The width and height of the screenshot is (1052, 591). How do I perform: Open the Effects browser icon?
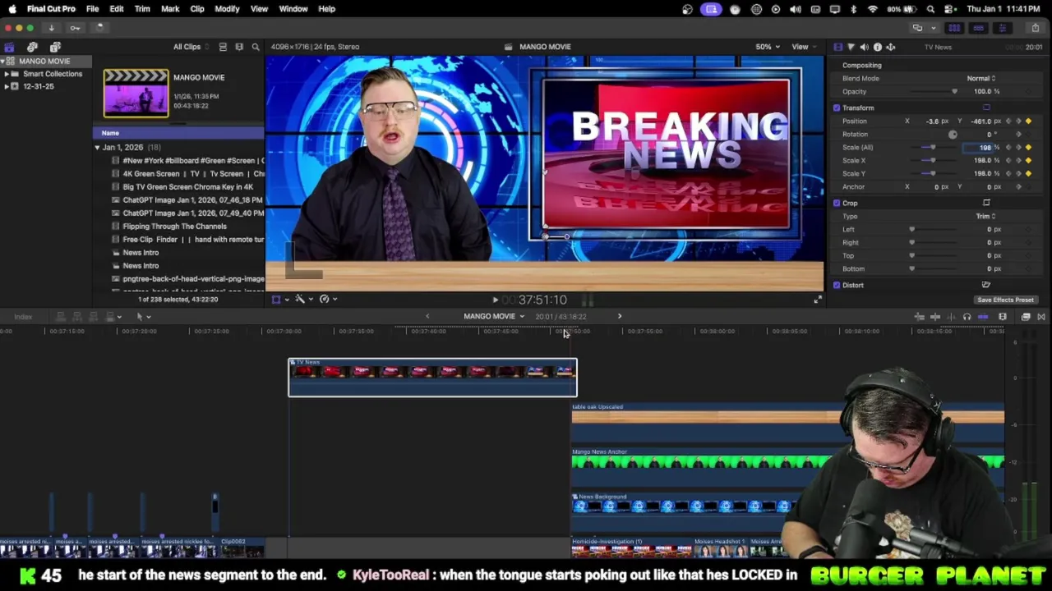[x=1026, y=317]
